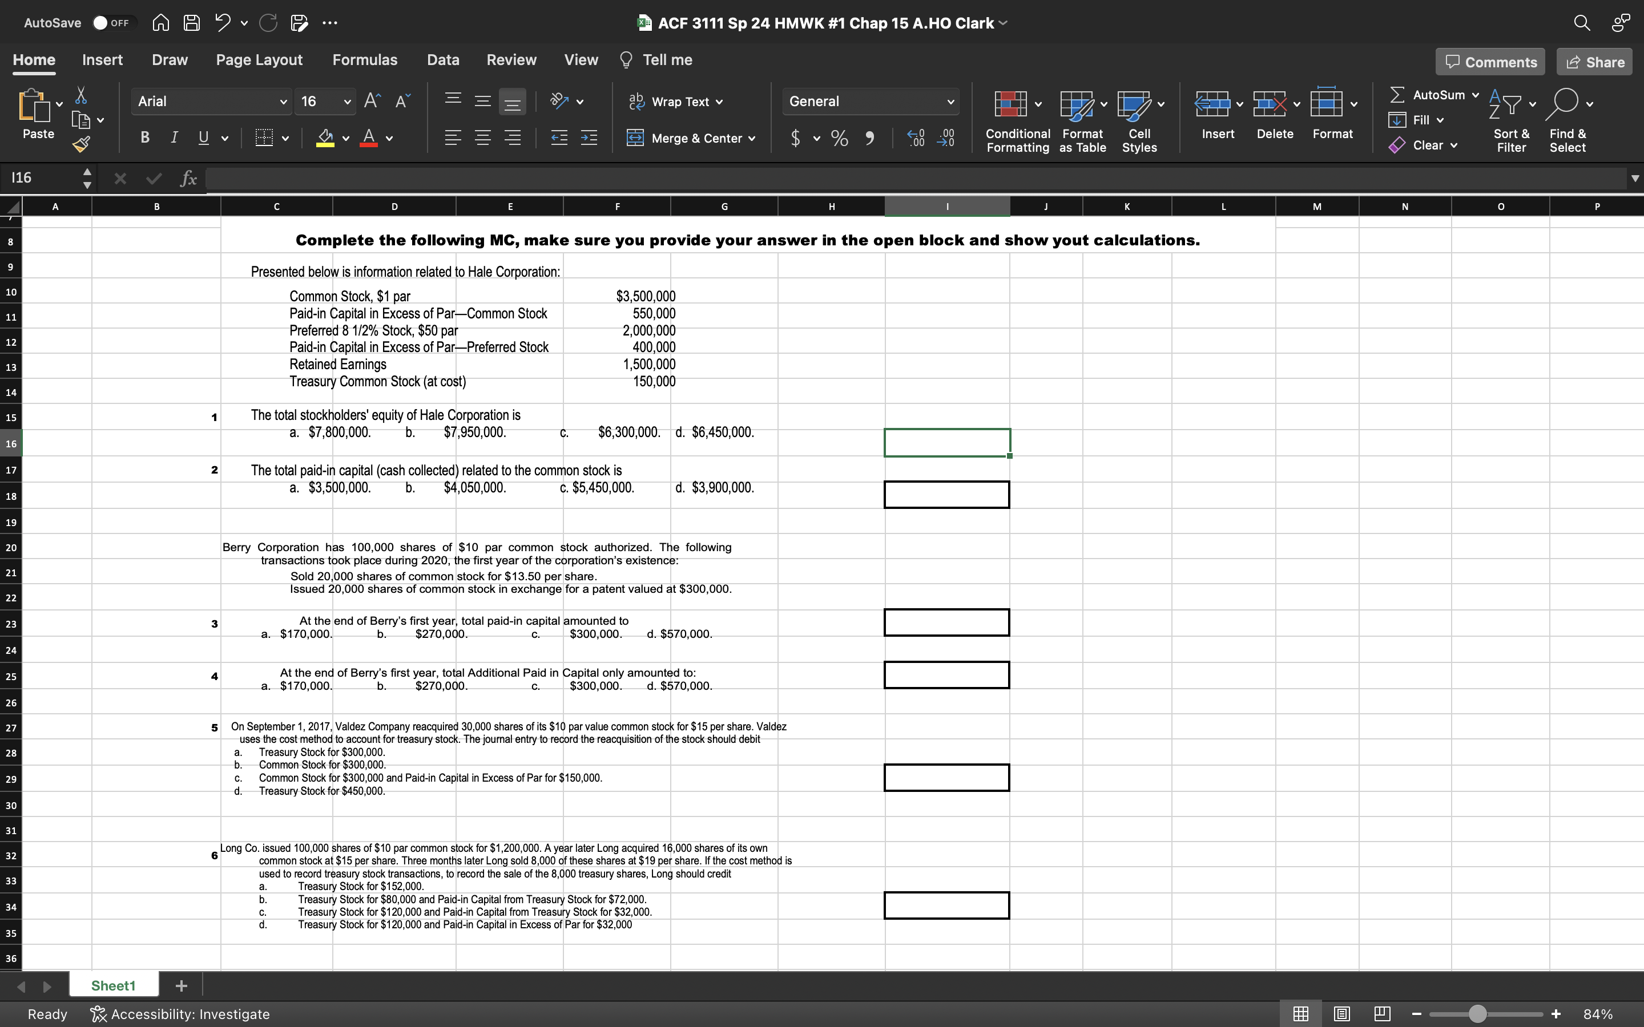
Task: Click Center horizontal alignment icon
Action: click(x=482, y=139)
